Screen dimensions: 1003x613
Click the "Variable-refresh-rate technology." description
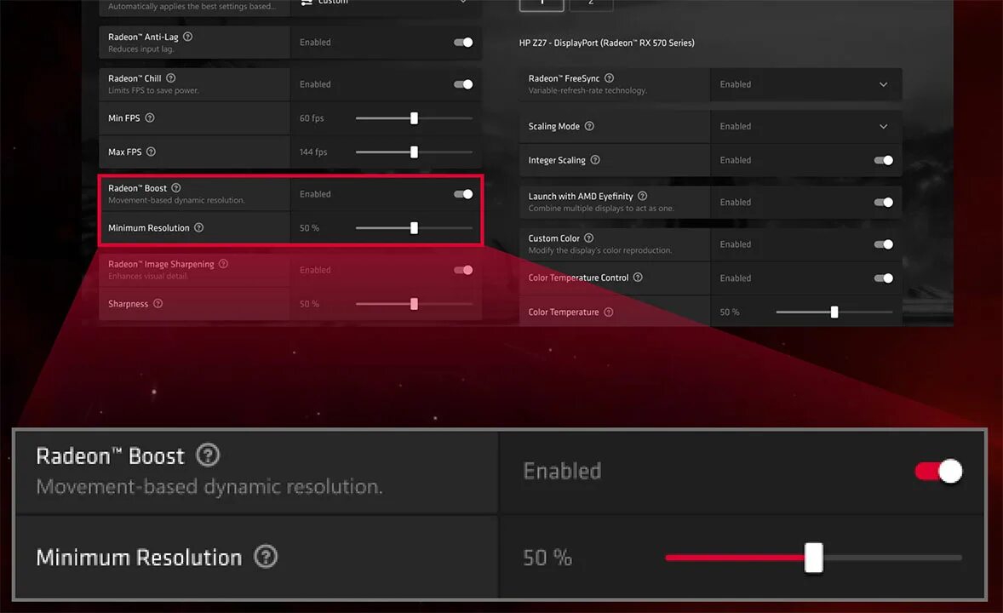click(587, 91)
